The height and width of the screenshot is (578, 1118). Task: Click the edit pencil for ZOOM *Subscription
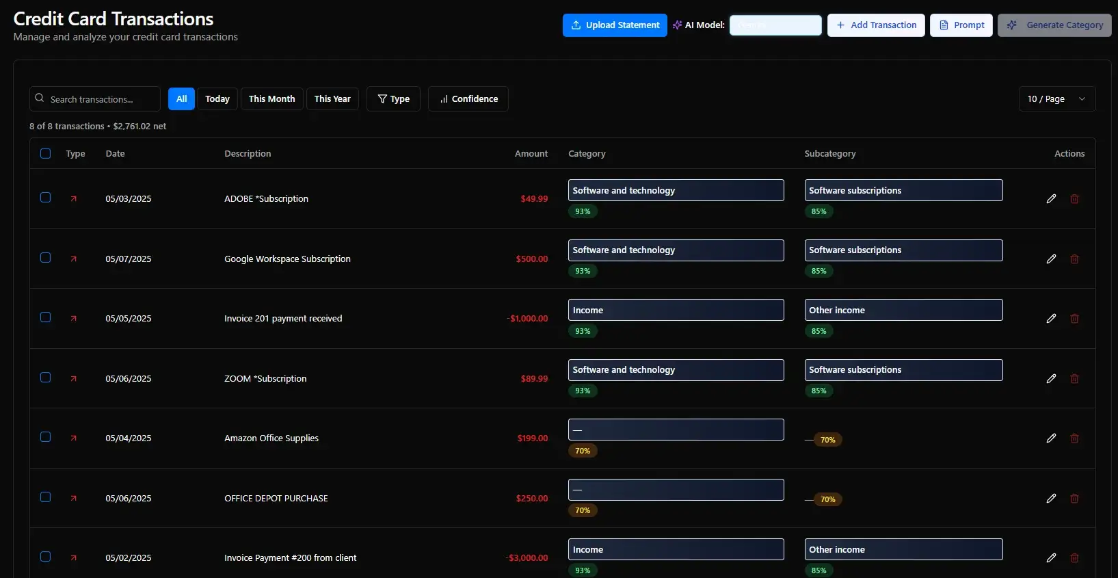coord(1051,379)
